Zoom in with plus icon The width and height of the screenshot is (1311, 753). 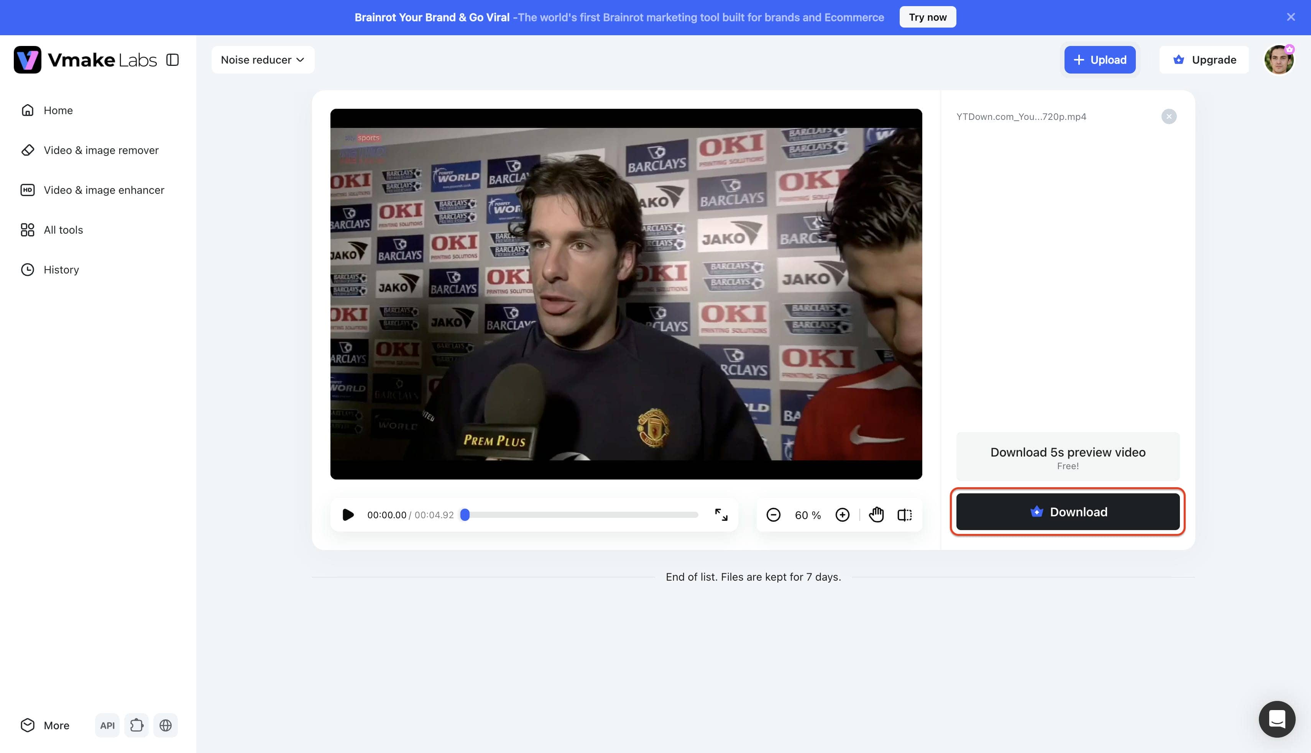(842, 515)
